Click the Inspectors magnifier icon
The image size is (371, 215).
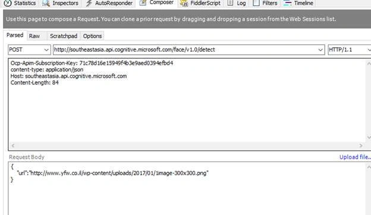pos(46,4)
